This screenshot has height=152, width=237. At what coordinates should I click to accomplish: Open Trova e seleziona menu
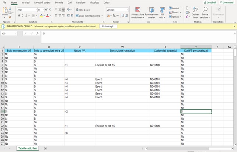click(205, 13)
